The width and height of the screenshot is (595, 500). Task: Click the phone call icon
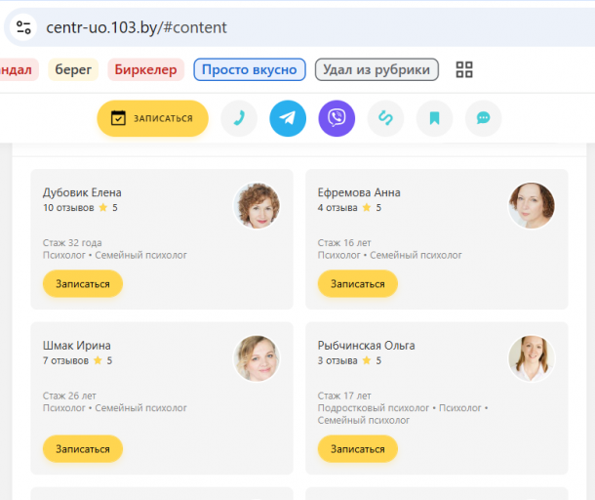pos(239,118)
